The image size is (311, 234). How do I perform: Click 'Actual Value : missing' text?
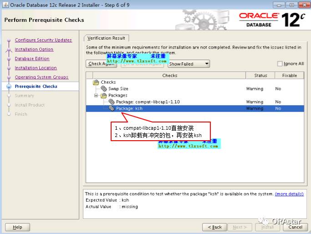tap(112, 207)
